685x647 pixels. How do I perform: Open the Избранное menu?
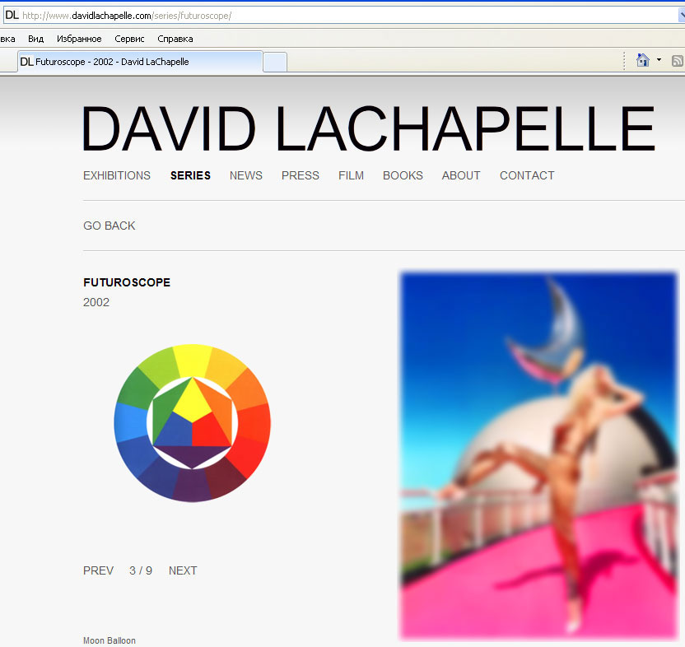click(x=79, y=39)
